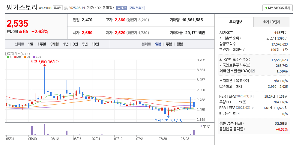Click 최저 2,315 (08/04) chart marker
Image resolution: width=296 pixels, height=145 pixels.
tap(169, 120)
